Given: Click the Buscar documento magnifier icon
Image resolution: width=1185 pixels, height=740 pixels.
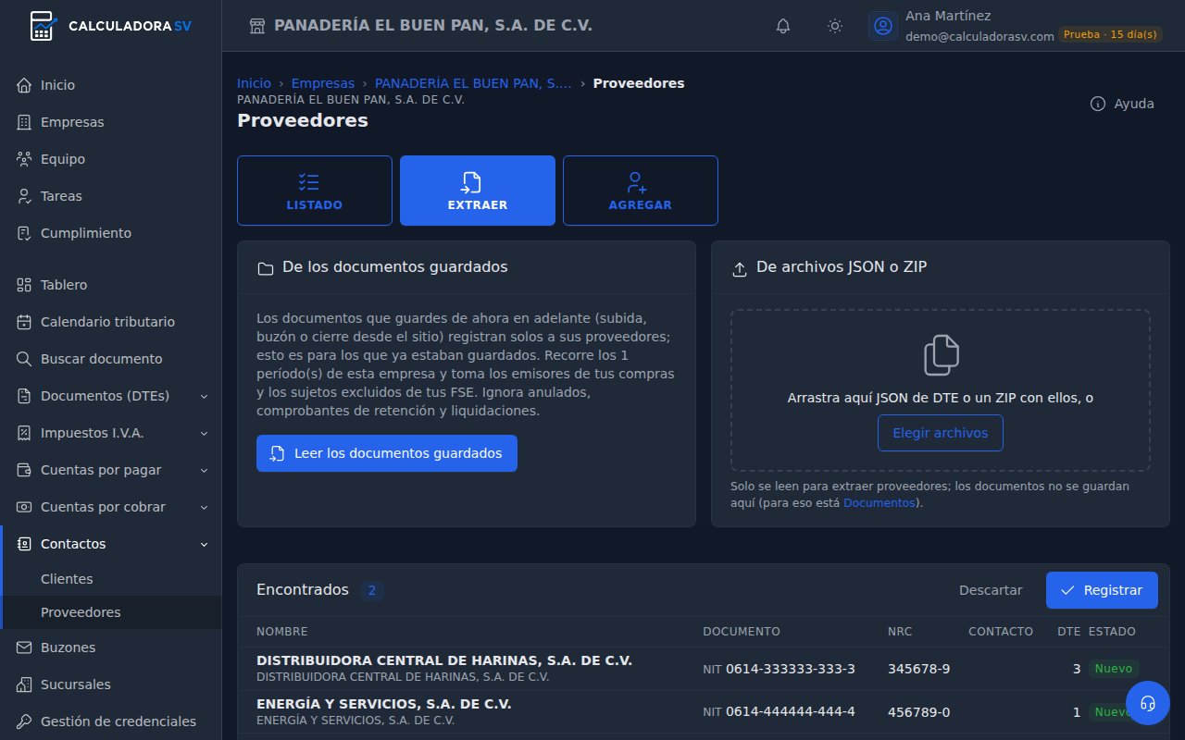Looking at the screenshot, I should tap(24, 359).
